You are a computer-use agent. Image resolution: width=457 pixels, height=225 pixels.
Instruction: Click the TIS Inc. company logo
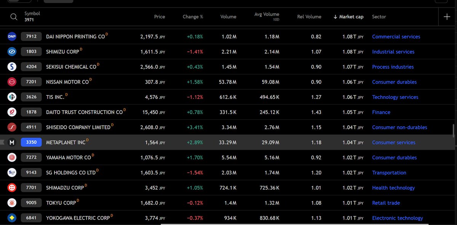point(12,97)
